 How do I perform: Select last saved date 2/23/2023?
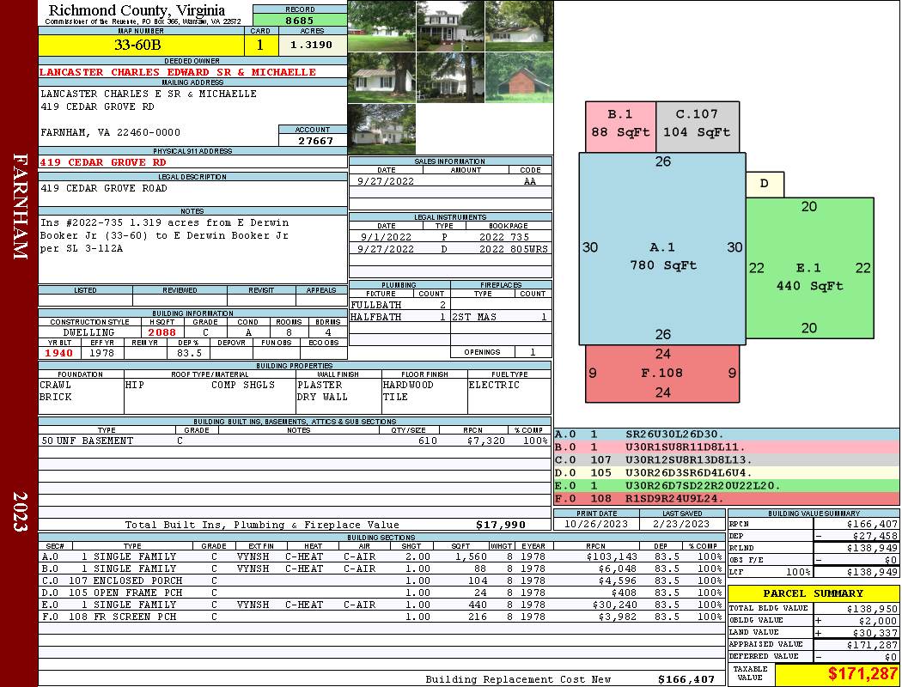682,524
